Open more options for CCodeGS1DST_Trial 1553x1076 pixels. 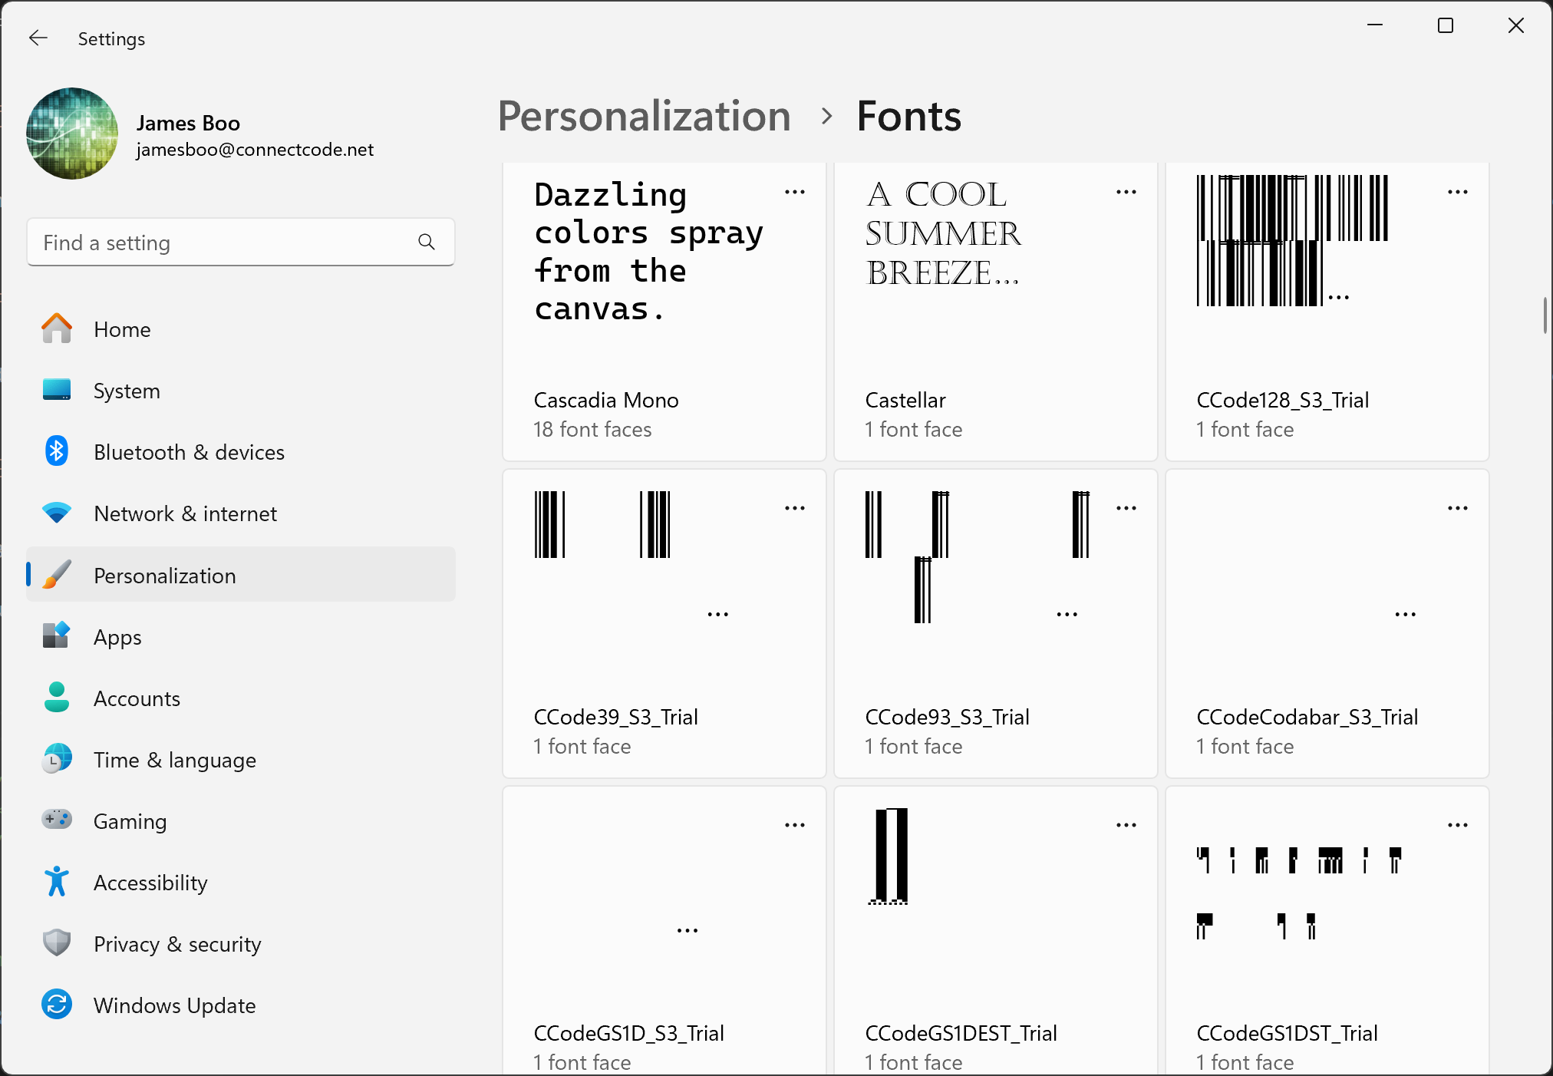tap(1458, 825)
